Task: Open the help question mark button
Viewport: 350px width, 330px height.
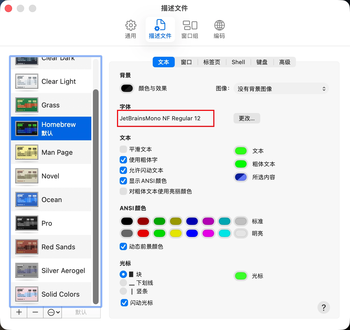Action: (x=324, y=307)
